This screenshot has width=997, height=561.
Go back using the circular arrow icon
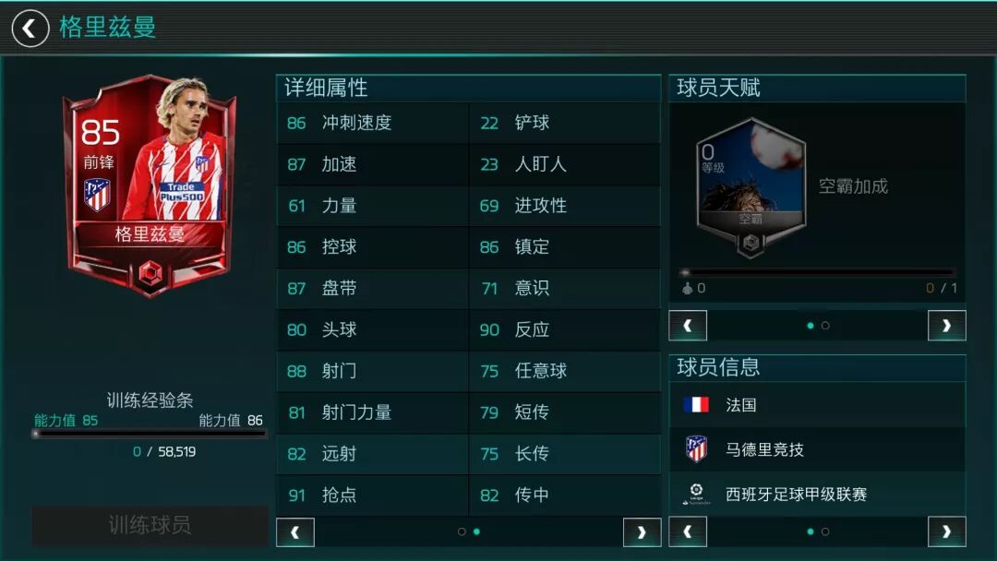point(30,28)
